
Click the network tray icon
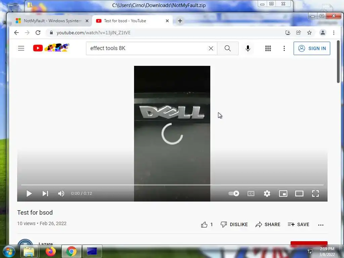pos(310,251)
